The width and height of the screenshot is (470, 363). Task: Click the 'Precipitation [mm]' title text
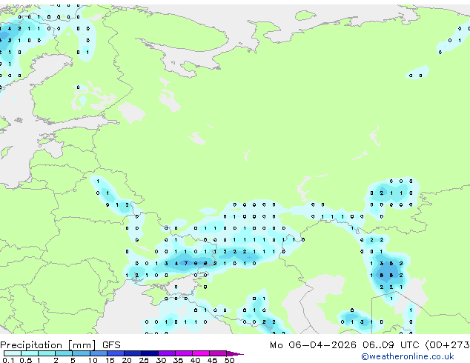click(x=48, y=345)
